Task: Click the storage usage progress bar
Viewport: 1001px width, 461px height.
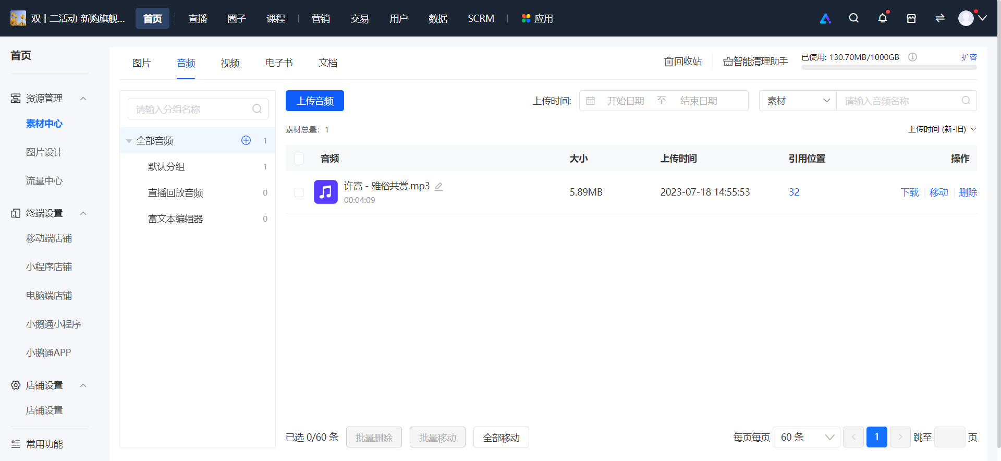Action: (889, 67)
